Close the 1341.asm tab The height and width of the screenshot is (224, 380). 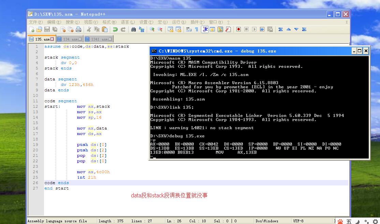coord(110,39)
